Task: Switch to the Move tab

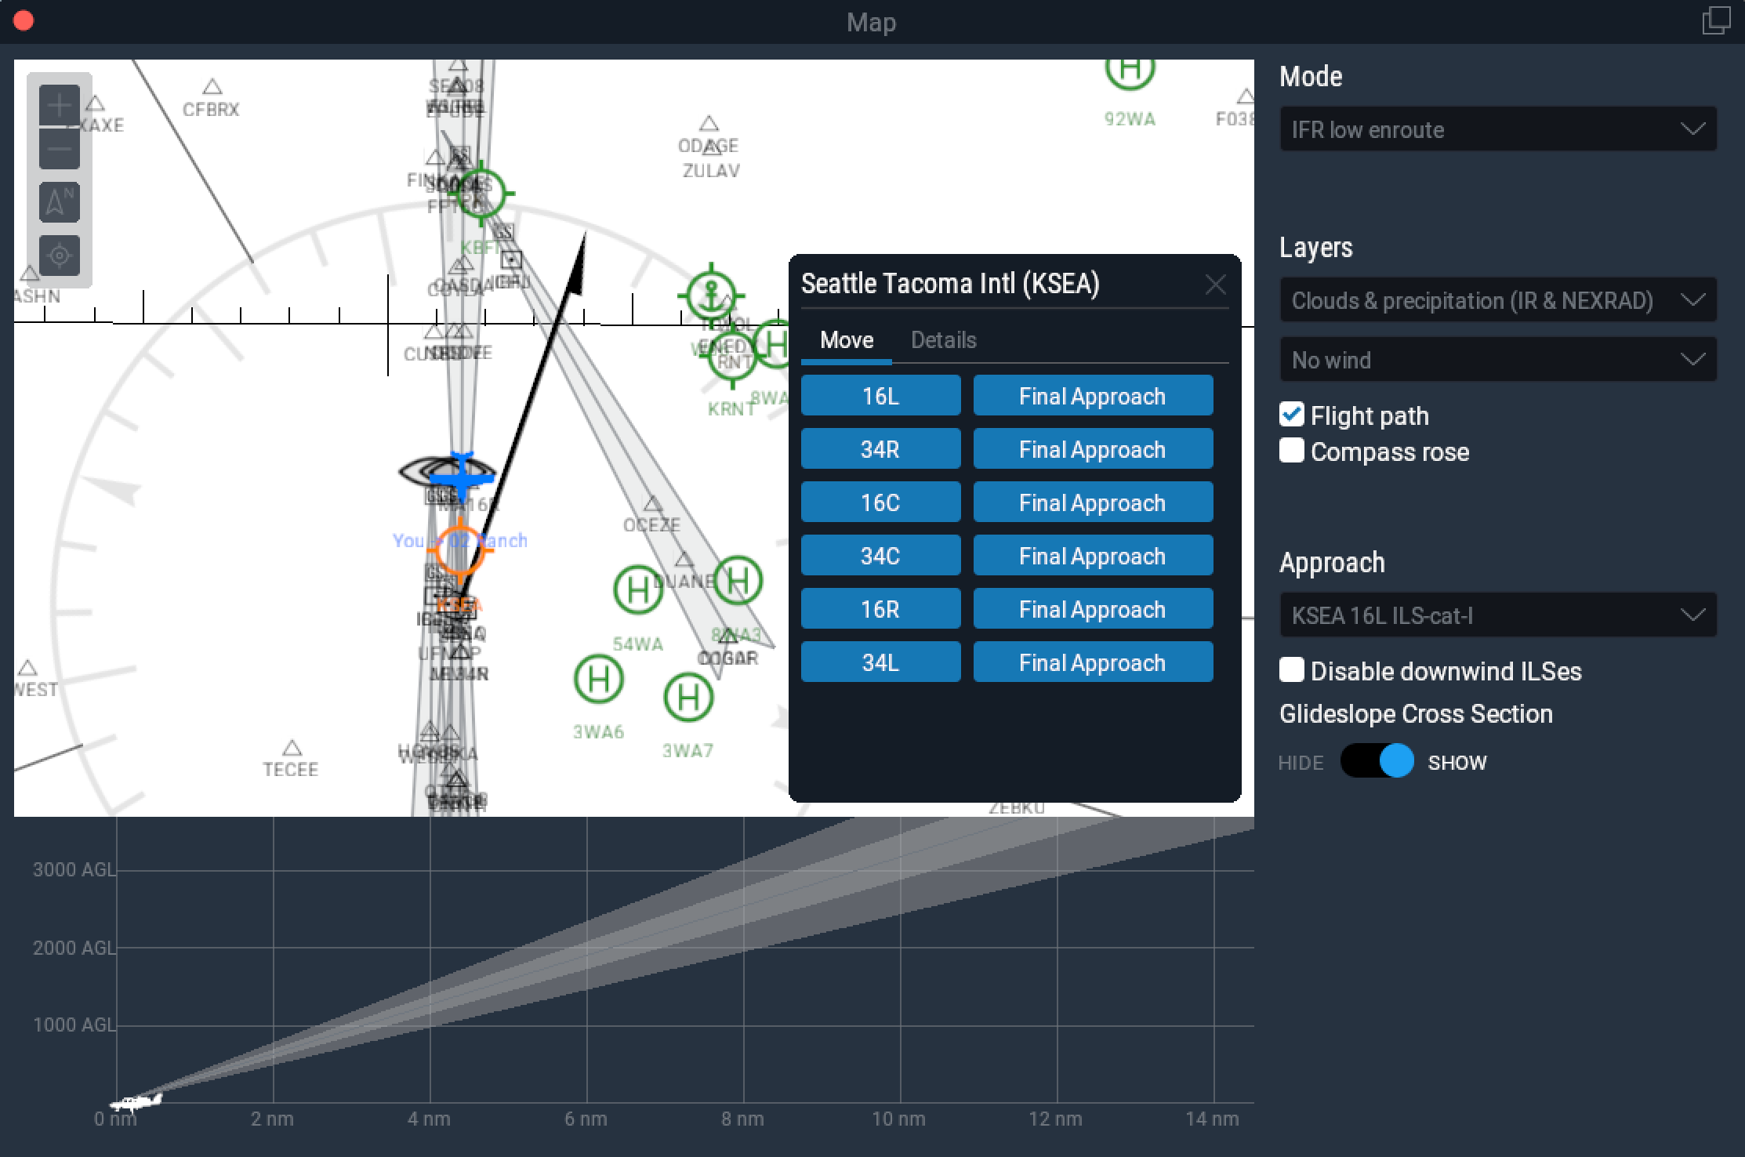Action: (847, 340)
